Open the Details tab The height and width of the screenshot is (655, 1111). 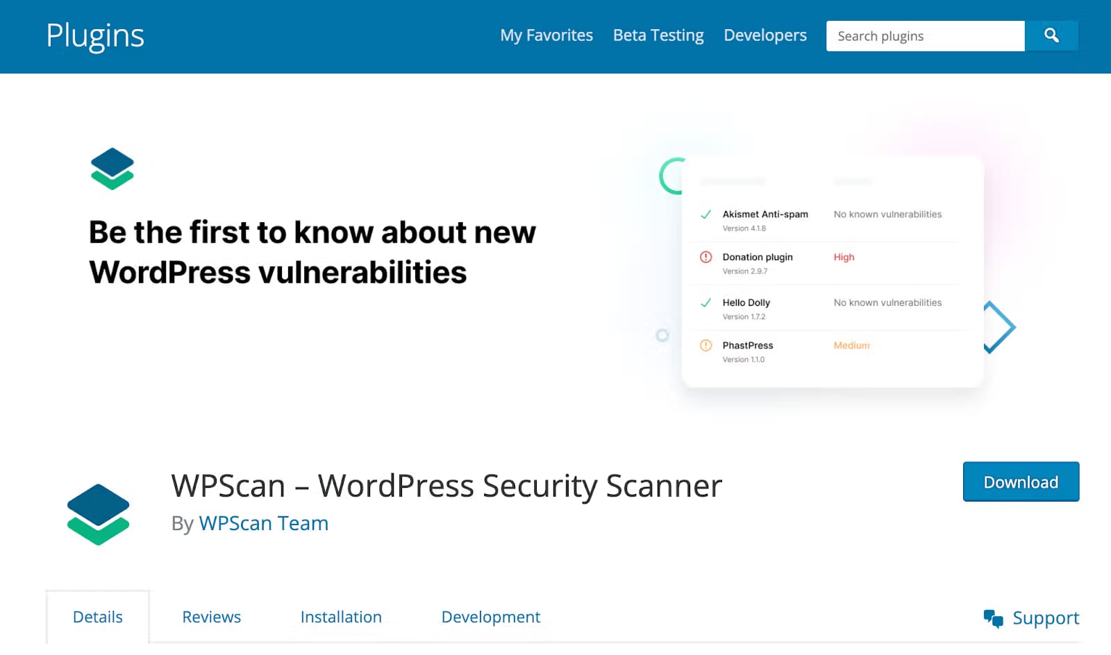pyautogui.click(x=97, y=617)
